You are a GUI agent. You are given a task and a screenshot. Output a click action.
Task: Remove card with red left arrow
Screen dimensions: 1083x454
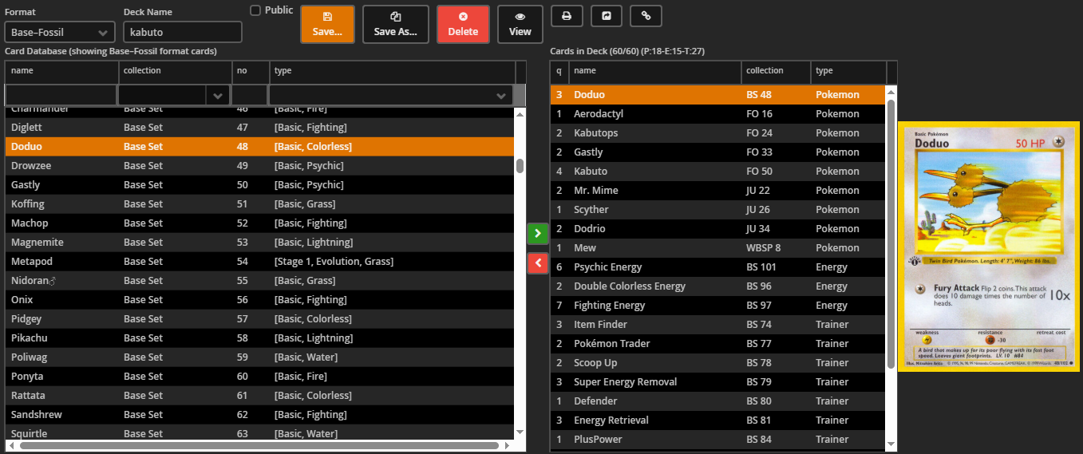coord(537,263)
